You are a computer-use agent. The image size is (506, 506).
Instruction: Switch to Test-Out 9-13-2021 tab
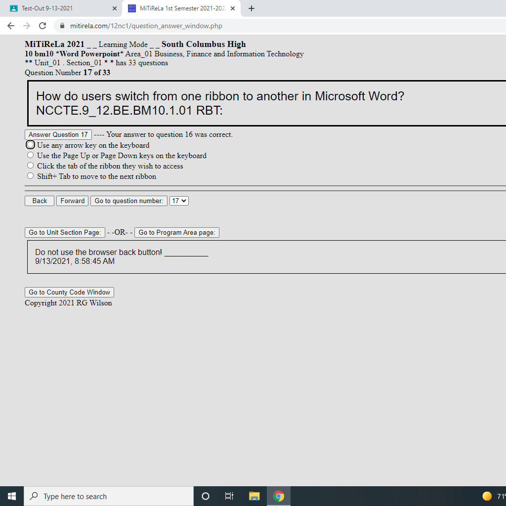point(61,8)
